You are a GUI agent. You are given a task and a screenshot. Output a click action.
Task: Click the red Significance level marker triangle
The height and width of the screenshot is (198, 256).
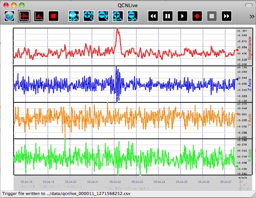click(237, 50)
